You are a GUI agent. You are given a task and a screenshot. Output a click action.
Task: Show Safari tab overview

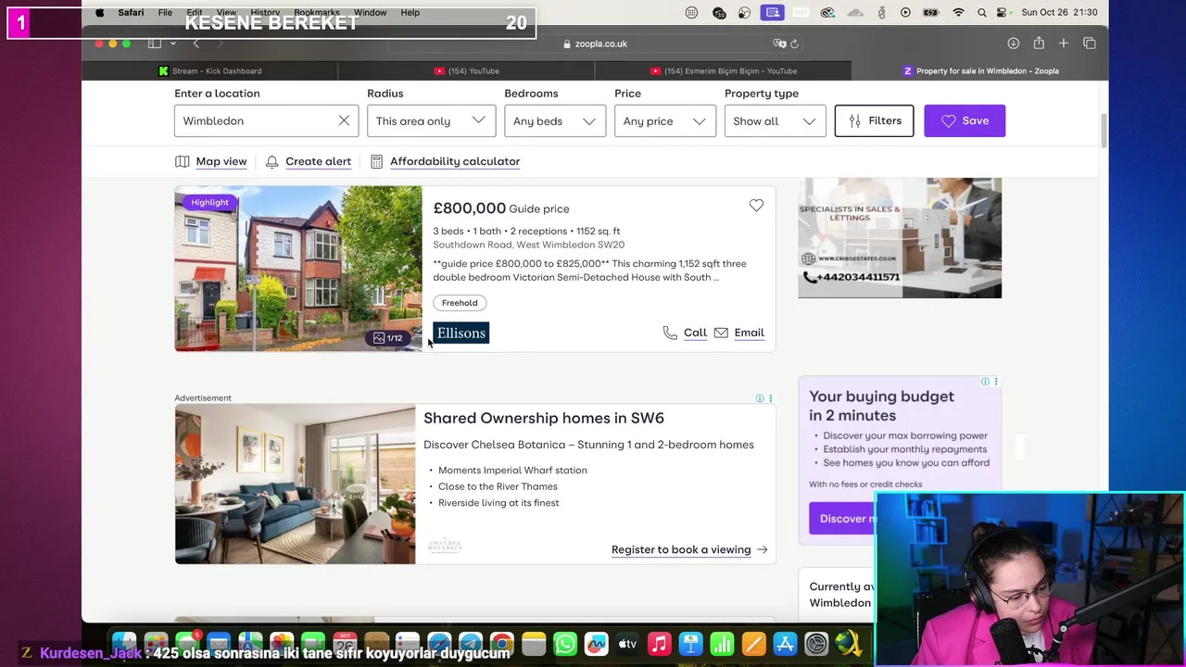point(1090,44)
